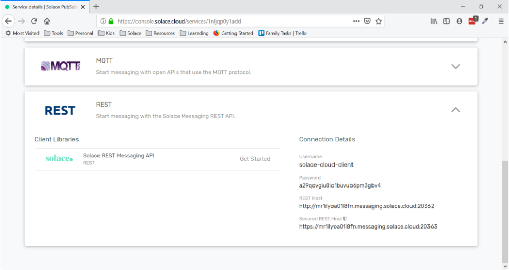This screenshot has width=509, height=270.
Task: Open the Tools bookmarks folder
Action: 53,33
